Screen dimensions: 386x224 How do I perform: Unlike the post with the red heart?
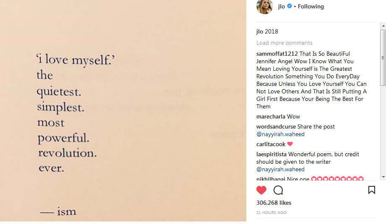point(261,190)
